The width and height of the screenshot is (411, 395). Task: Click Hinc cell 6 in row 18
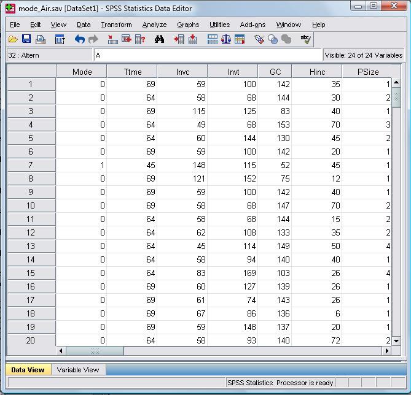click(x=316, y=313)
